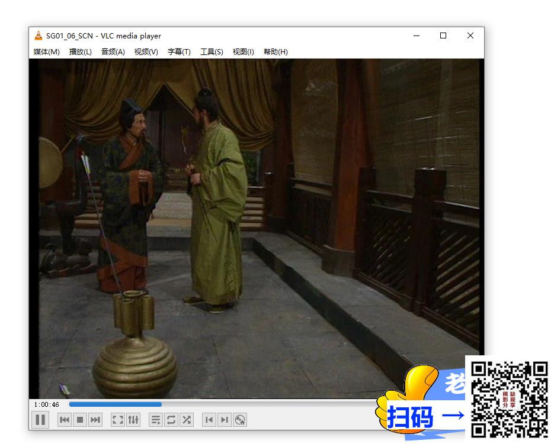Go to the previous media item
Screen dimensions: 554x444
pos(65,420)
